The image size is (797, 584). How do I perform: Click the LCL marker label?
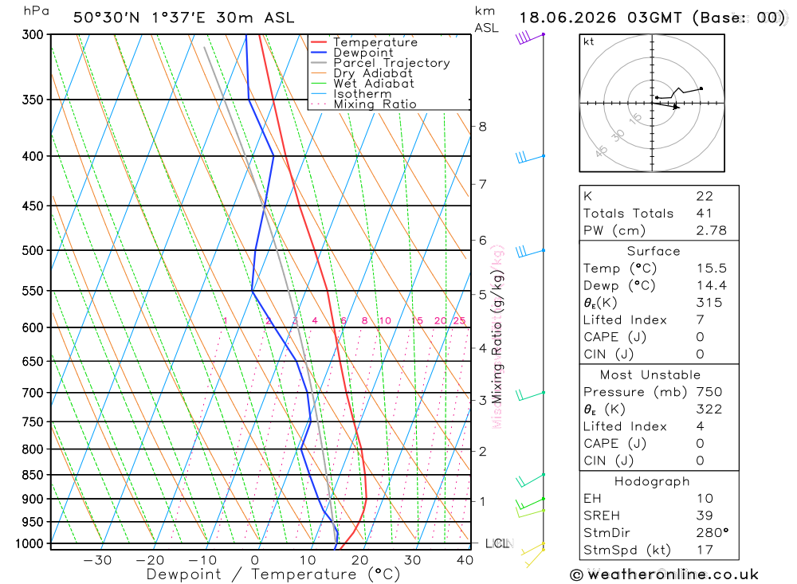click(x=497, y=544)
